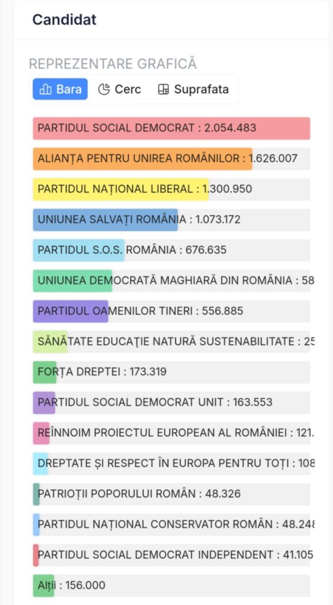Select the Partidul S.O.S. România bar
Viewport: 333px width, 605px height.
pos(79,251)
